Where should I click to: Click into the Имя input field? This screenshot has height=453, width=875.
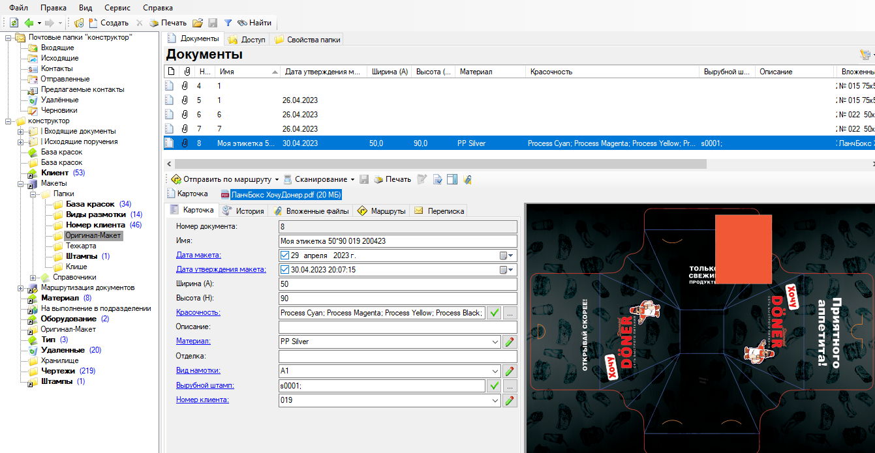[x=398, y=241]
